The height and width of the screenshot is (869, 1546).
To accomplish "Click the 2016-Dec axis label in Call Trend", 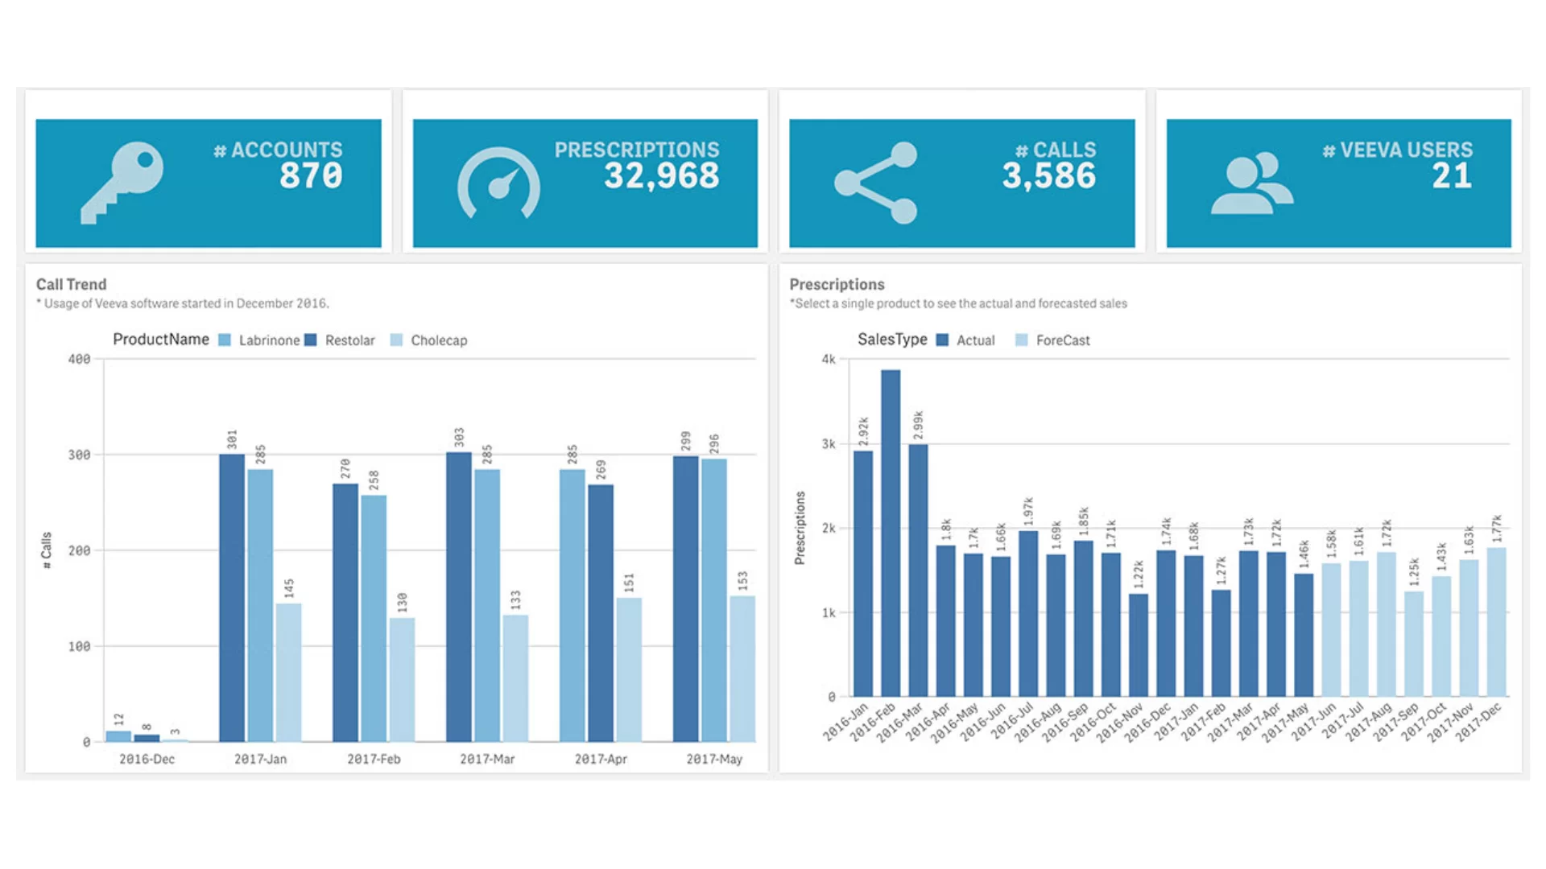I will [x=147, y=759].
